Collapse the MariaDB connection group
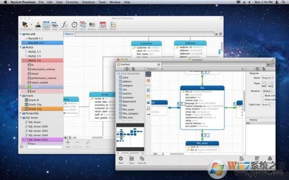The height and width of the screenshot is (180, 289). pos(21,34)
